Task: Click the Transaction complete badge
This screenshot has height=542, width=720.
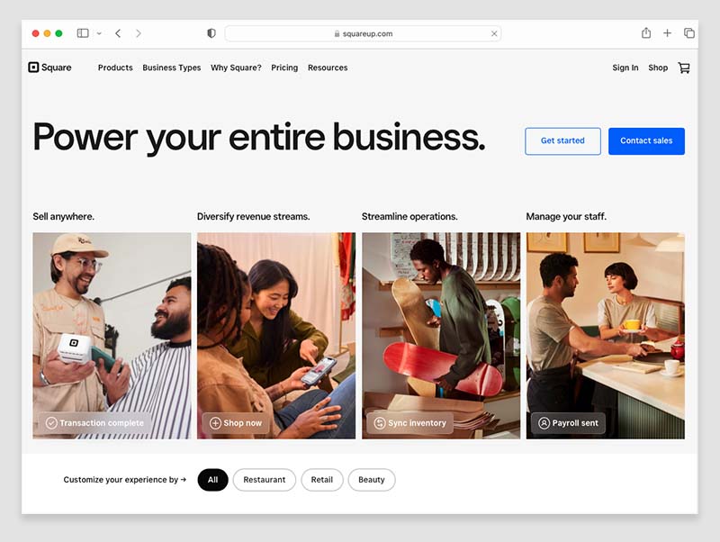Action: pyautogui.click(x=95, y=422)
